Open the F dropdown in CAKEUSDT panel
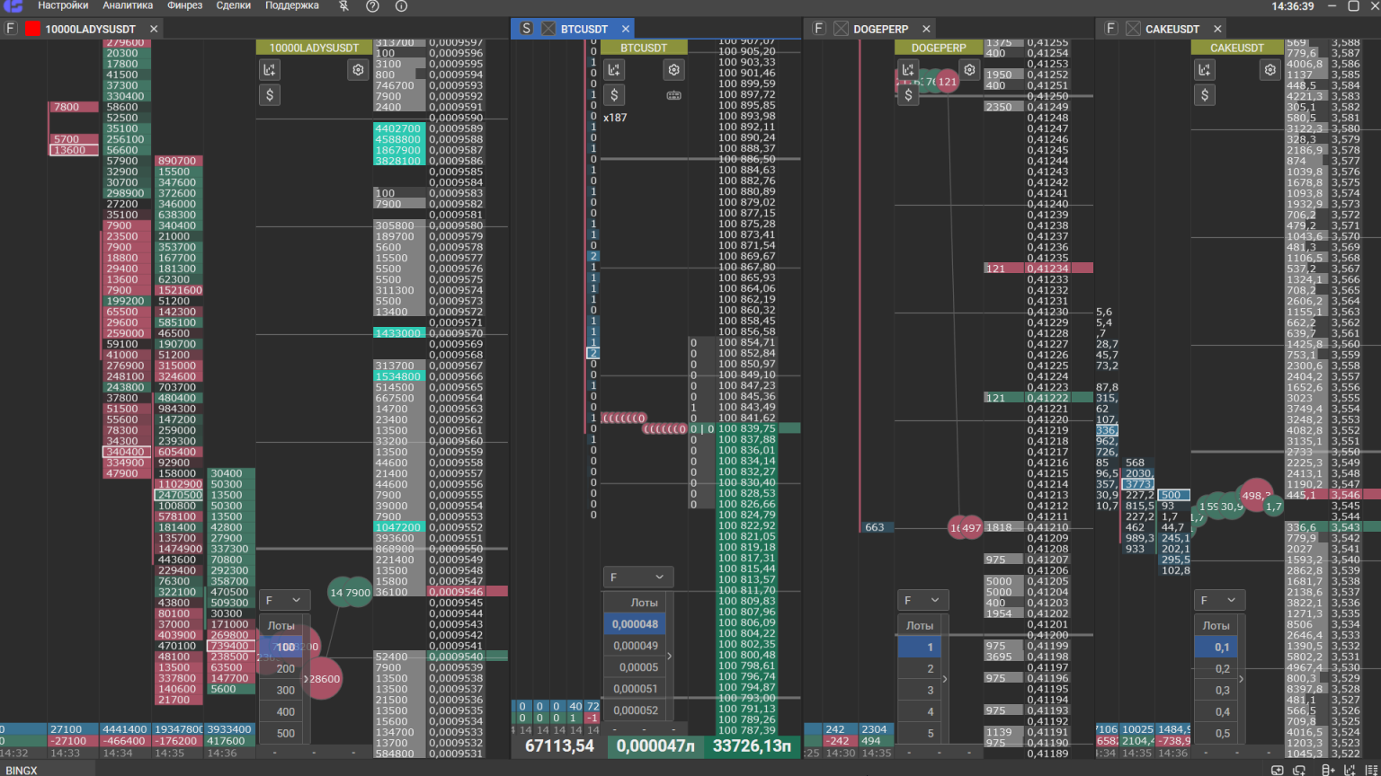This screenshot has width=1381, height=776. point(1218,600)
